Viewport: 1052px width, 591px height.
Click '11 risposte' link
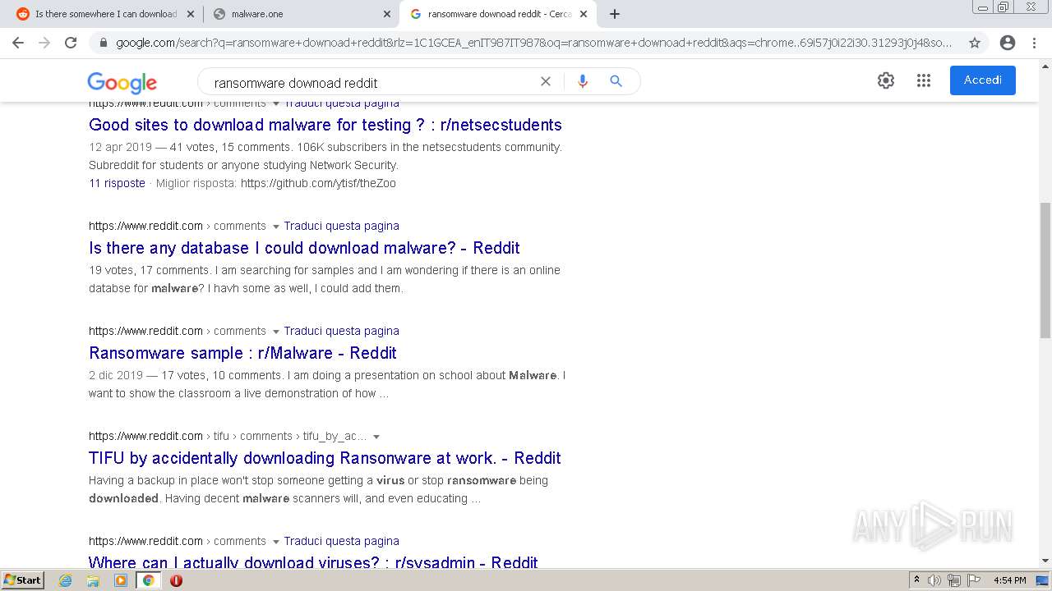(117, 183)
